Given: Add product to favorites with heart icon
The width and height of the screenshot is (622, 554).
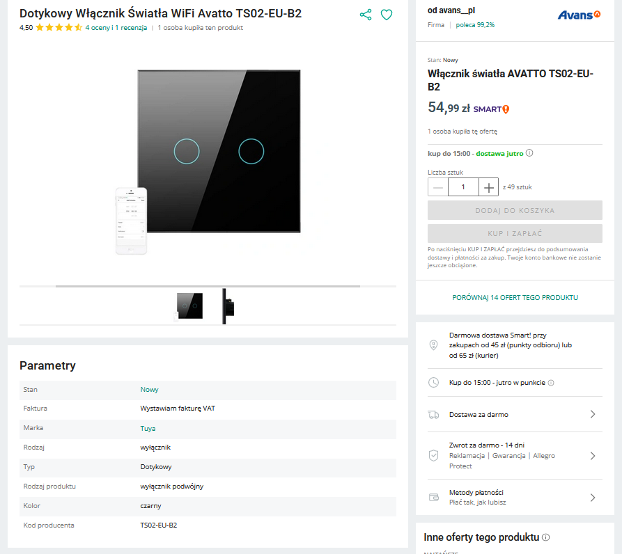Looking at the screenshot, I should 387,15.
